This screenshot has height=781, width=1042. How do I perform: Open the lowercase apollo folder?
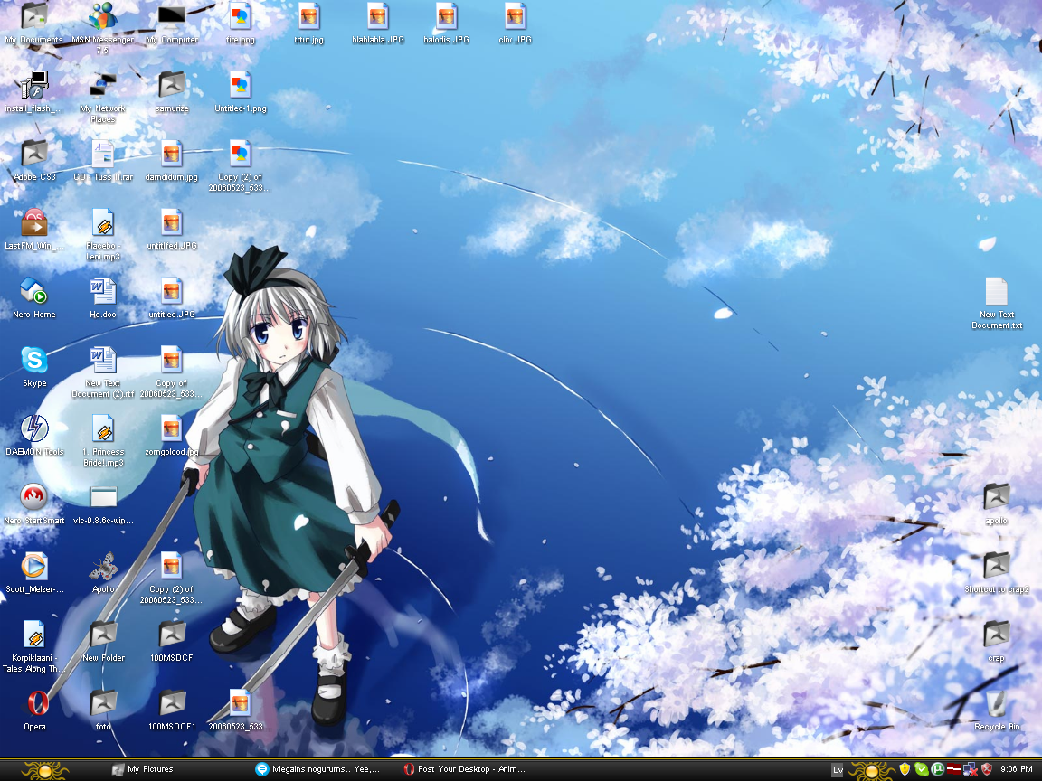[996, 503]
